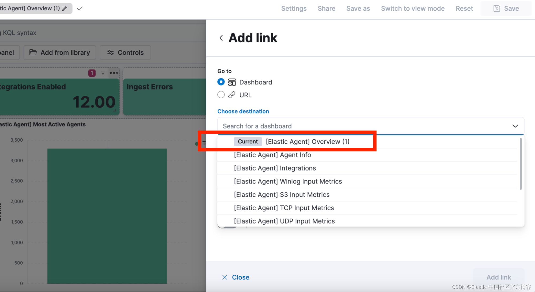Click Add from library button
The width and height of the screenshot is (535, 292).
tap(60, 53)
